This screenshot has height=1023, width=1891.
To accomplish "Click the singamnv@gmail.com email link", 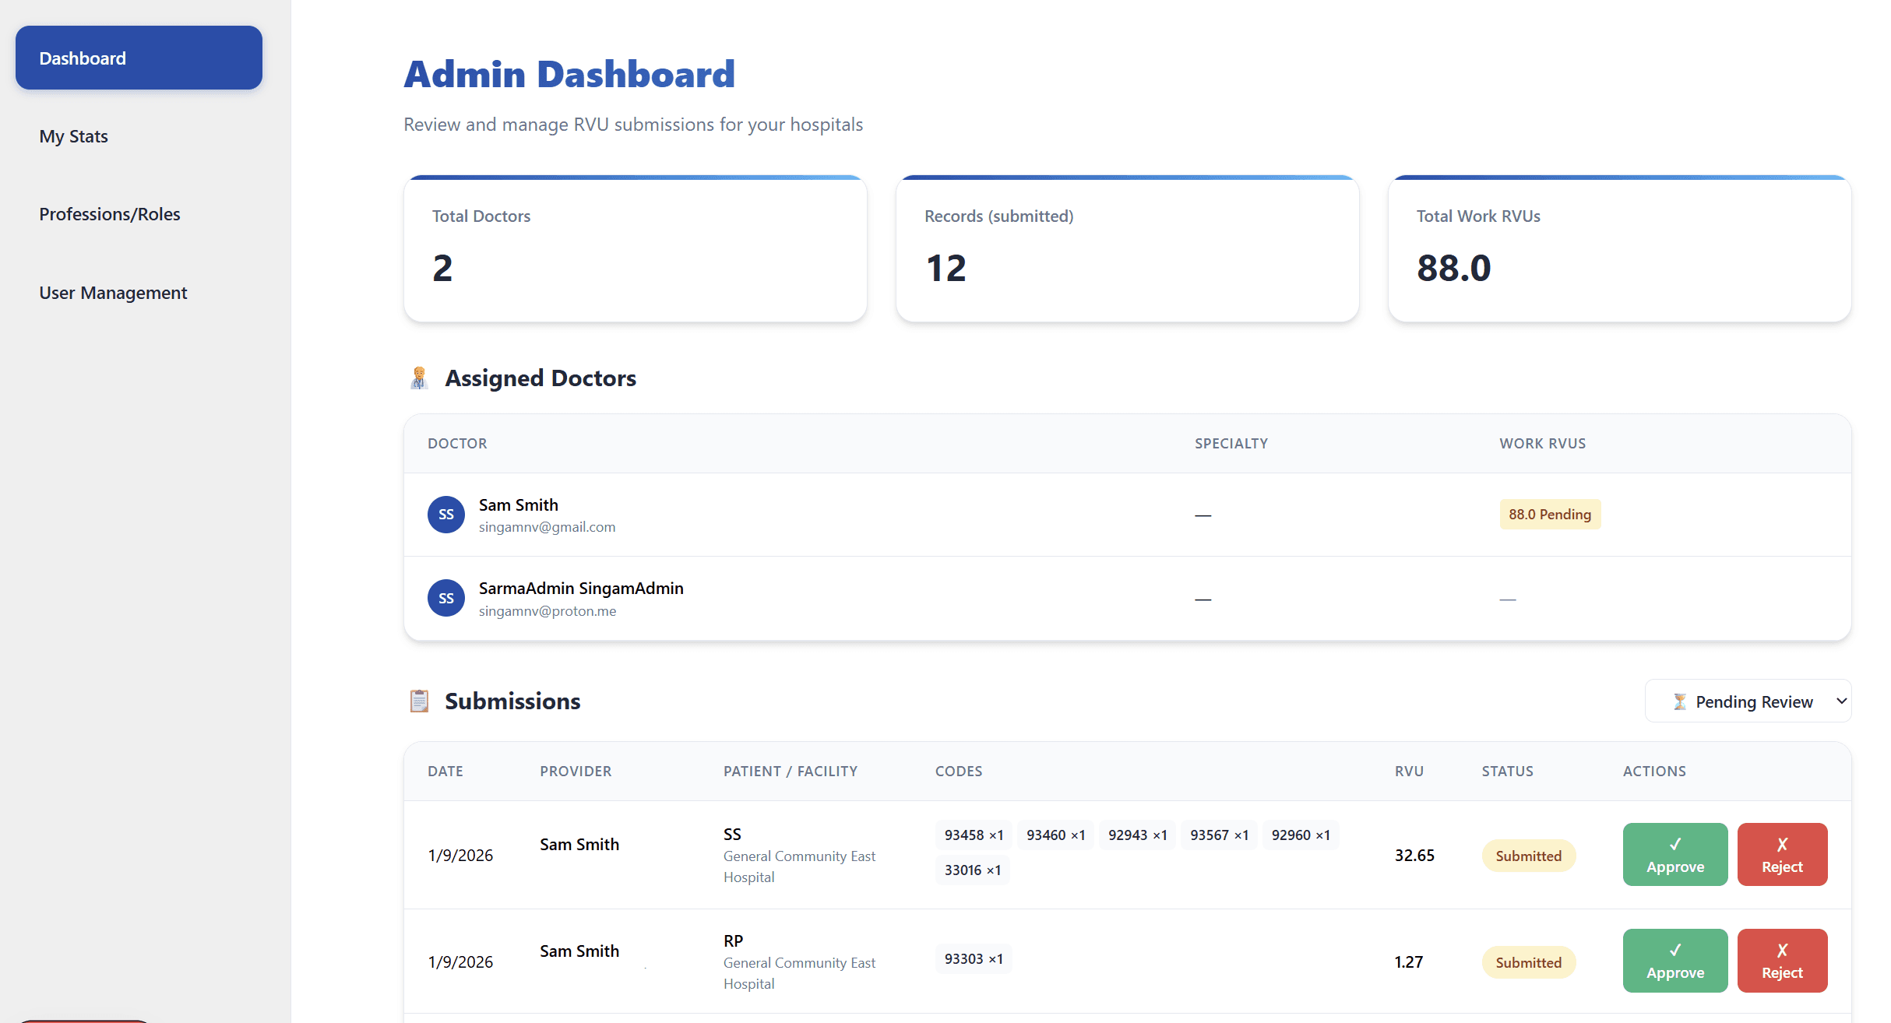I will click(547, 526).
